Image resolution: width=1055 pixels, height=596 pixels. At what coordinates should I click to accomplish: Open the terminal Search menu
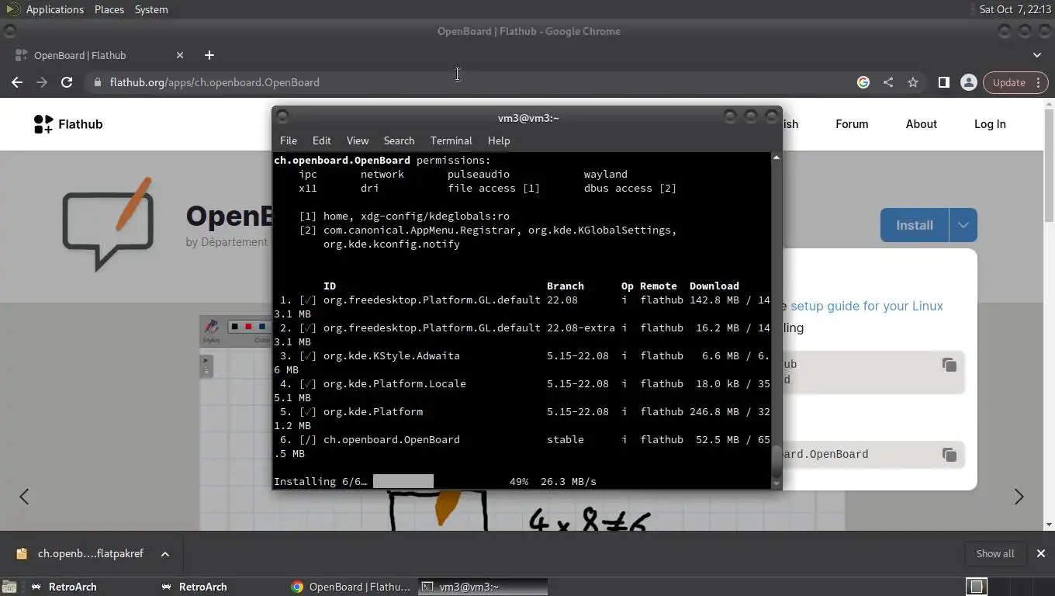coord(399,140)
